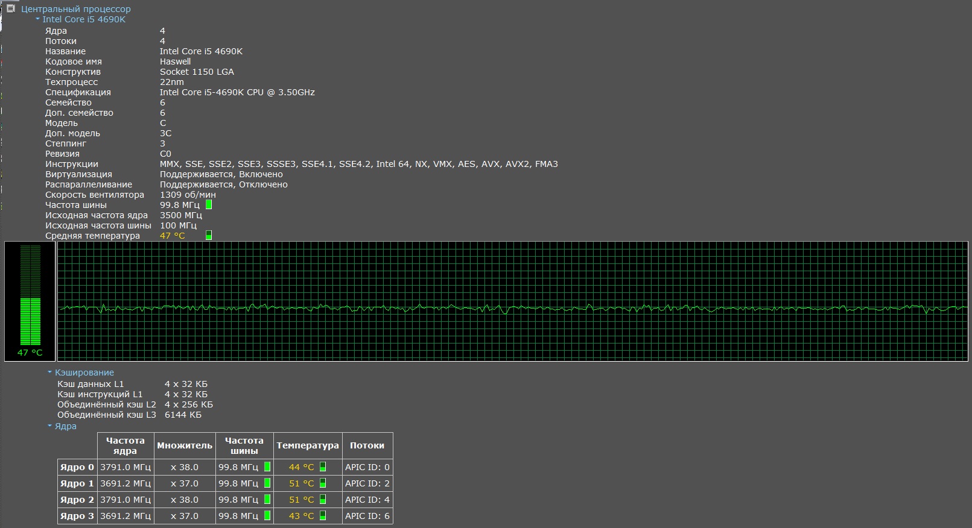Click the Частота шины column header in the cores table
972x528 pixels.
[244, 445]
